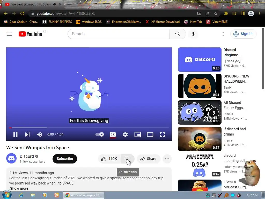Click the 7:32 AM system clock
Viewport: 265px width, 199px height.
click(x=252, y=195)
